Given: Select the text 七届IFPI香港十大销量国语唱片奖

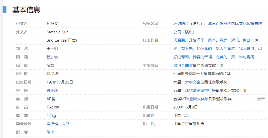Looking at the screenshot, I should tap(202, 74).
